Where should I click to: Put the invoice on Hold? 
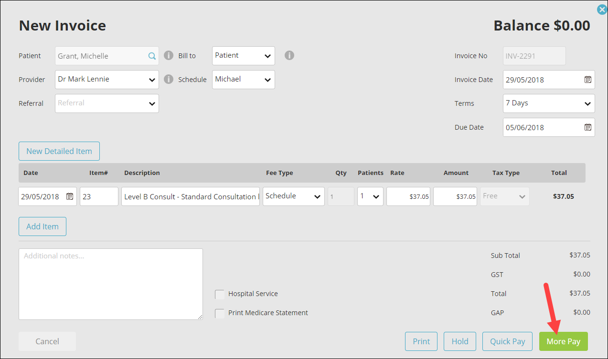[460, 341]
